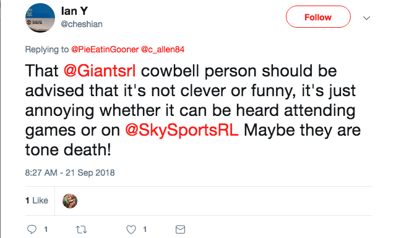Screen dimensions: 396x238
Task: Open the @Giantsrl mention link
Action: coord(100,71)
